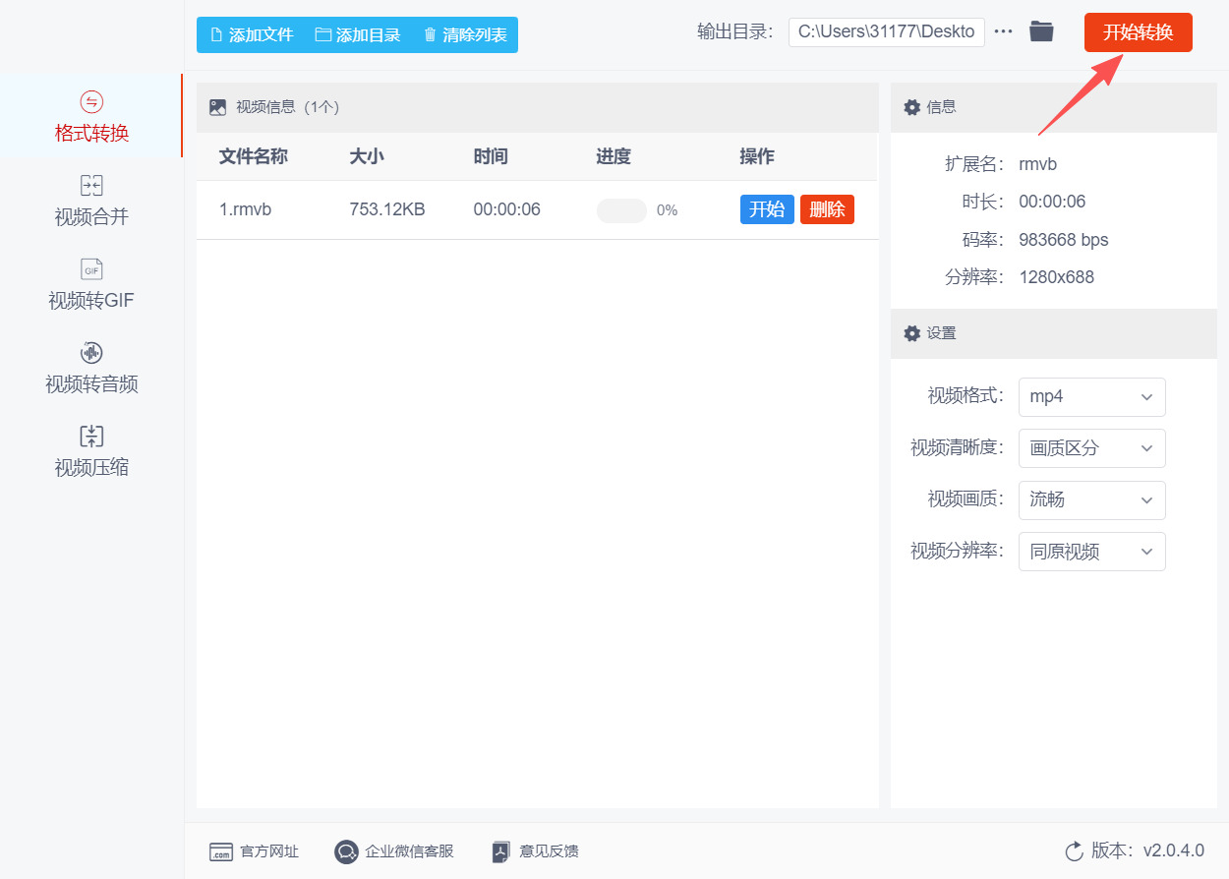This screenshot has width=1229, height=879.
Task: Click the 视频转GIF icon
Action: (91, 269)
